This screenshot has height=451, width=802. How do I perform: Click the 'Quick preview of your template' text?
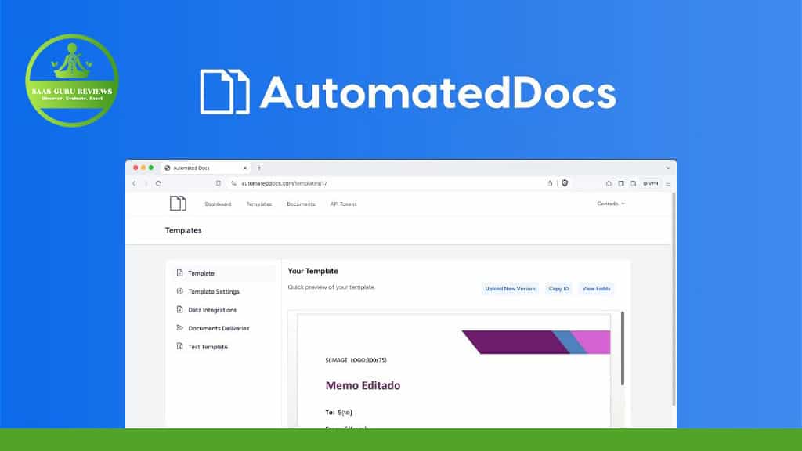pos(331,287)
